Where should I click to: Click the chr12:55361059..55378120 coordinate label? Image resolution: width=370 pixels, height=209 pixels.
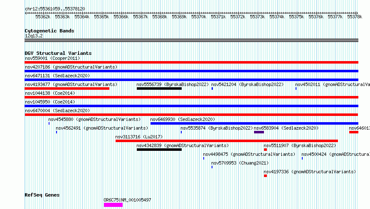[55, 9]
